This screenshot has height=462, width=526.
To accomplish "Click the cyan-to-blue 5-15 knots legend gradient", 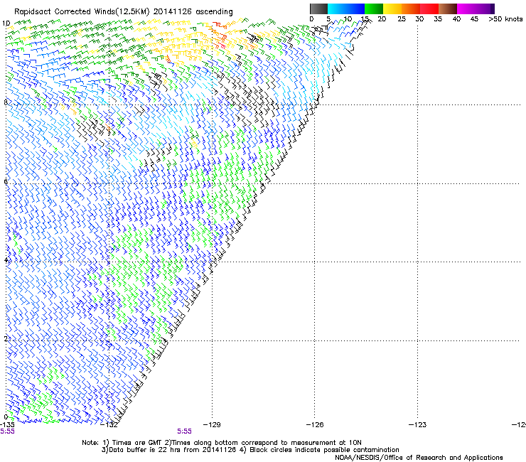I will [346, 9].
